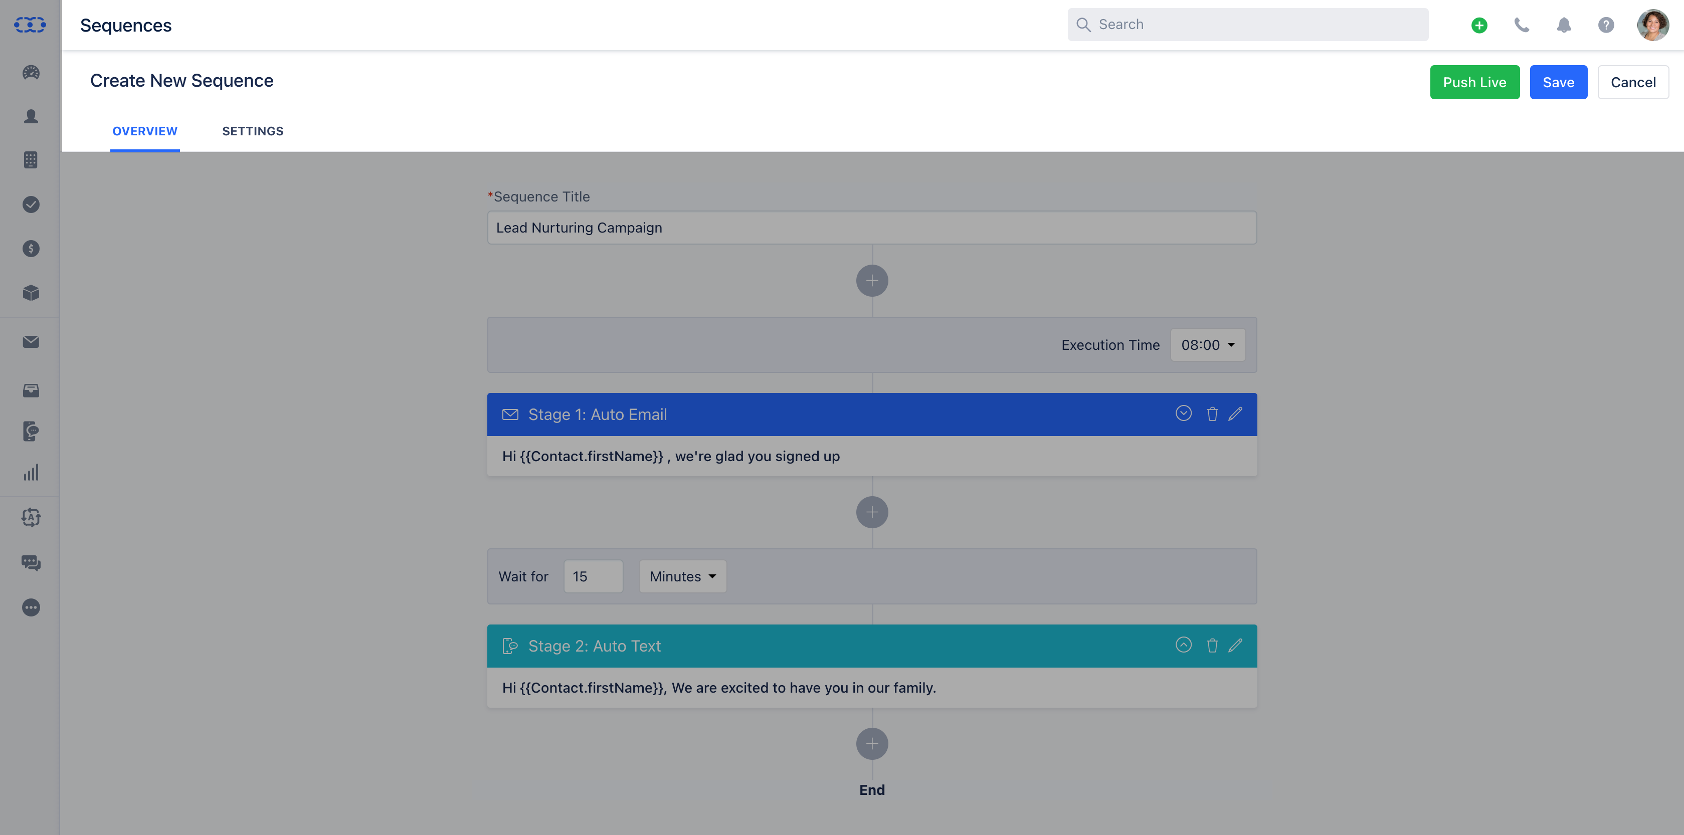Delete Stage 2 Auto Text with trash icon
Image resolution: width=1684 pixels, height=835 pixels.
point(1212,646)
